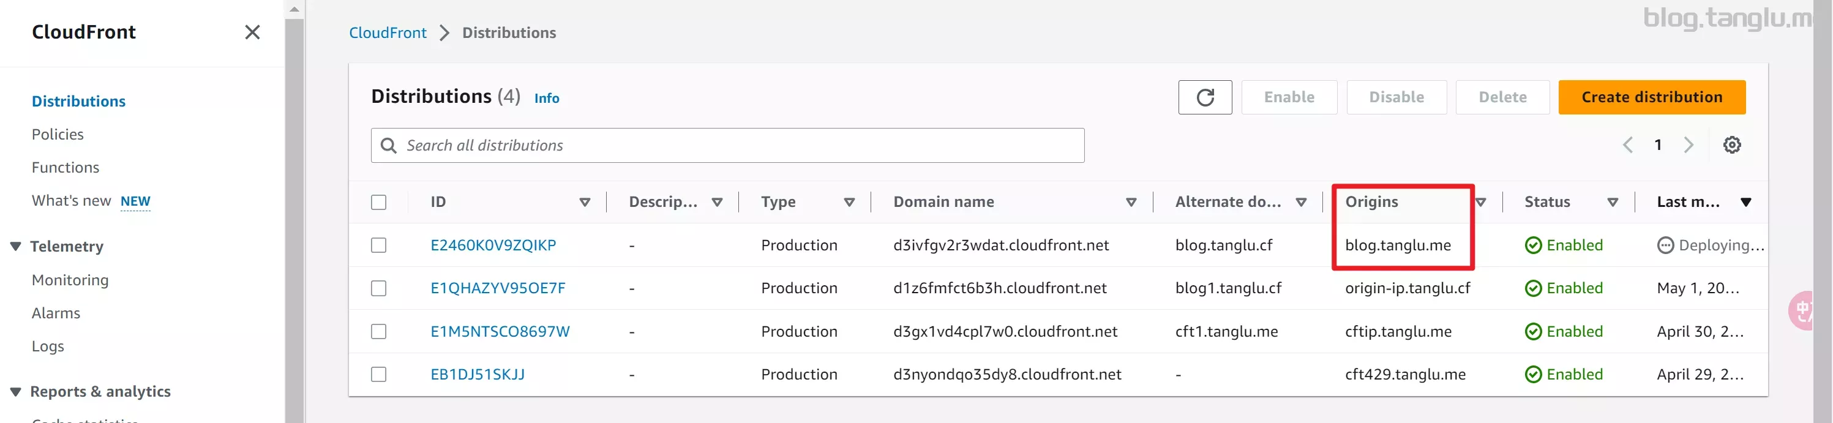This screenshot has height=423, width=1833.
Task: Open table preferences gear icon
Action: point(1731,145)
